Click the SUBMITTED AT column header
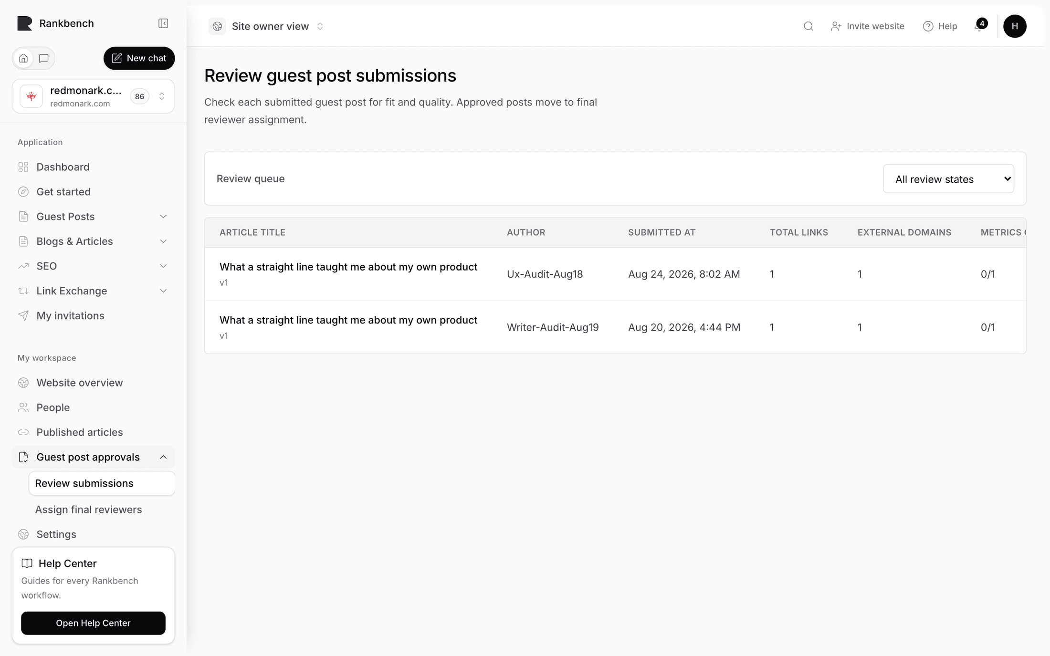The height and width of the screenshot is (656, 1050). 661,232
